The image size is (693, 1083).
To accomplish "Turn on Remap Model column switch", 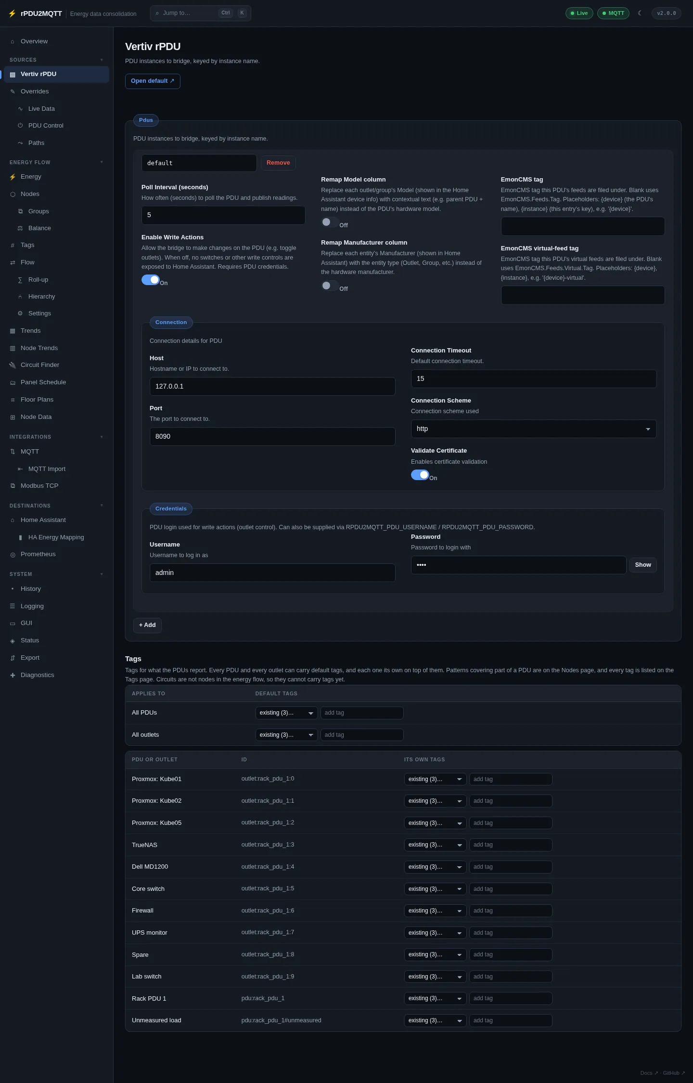I will pos(330,222).
